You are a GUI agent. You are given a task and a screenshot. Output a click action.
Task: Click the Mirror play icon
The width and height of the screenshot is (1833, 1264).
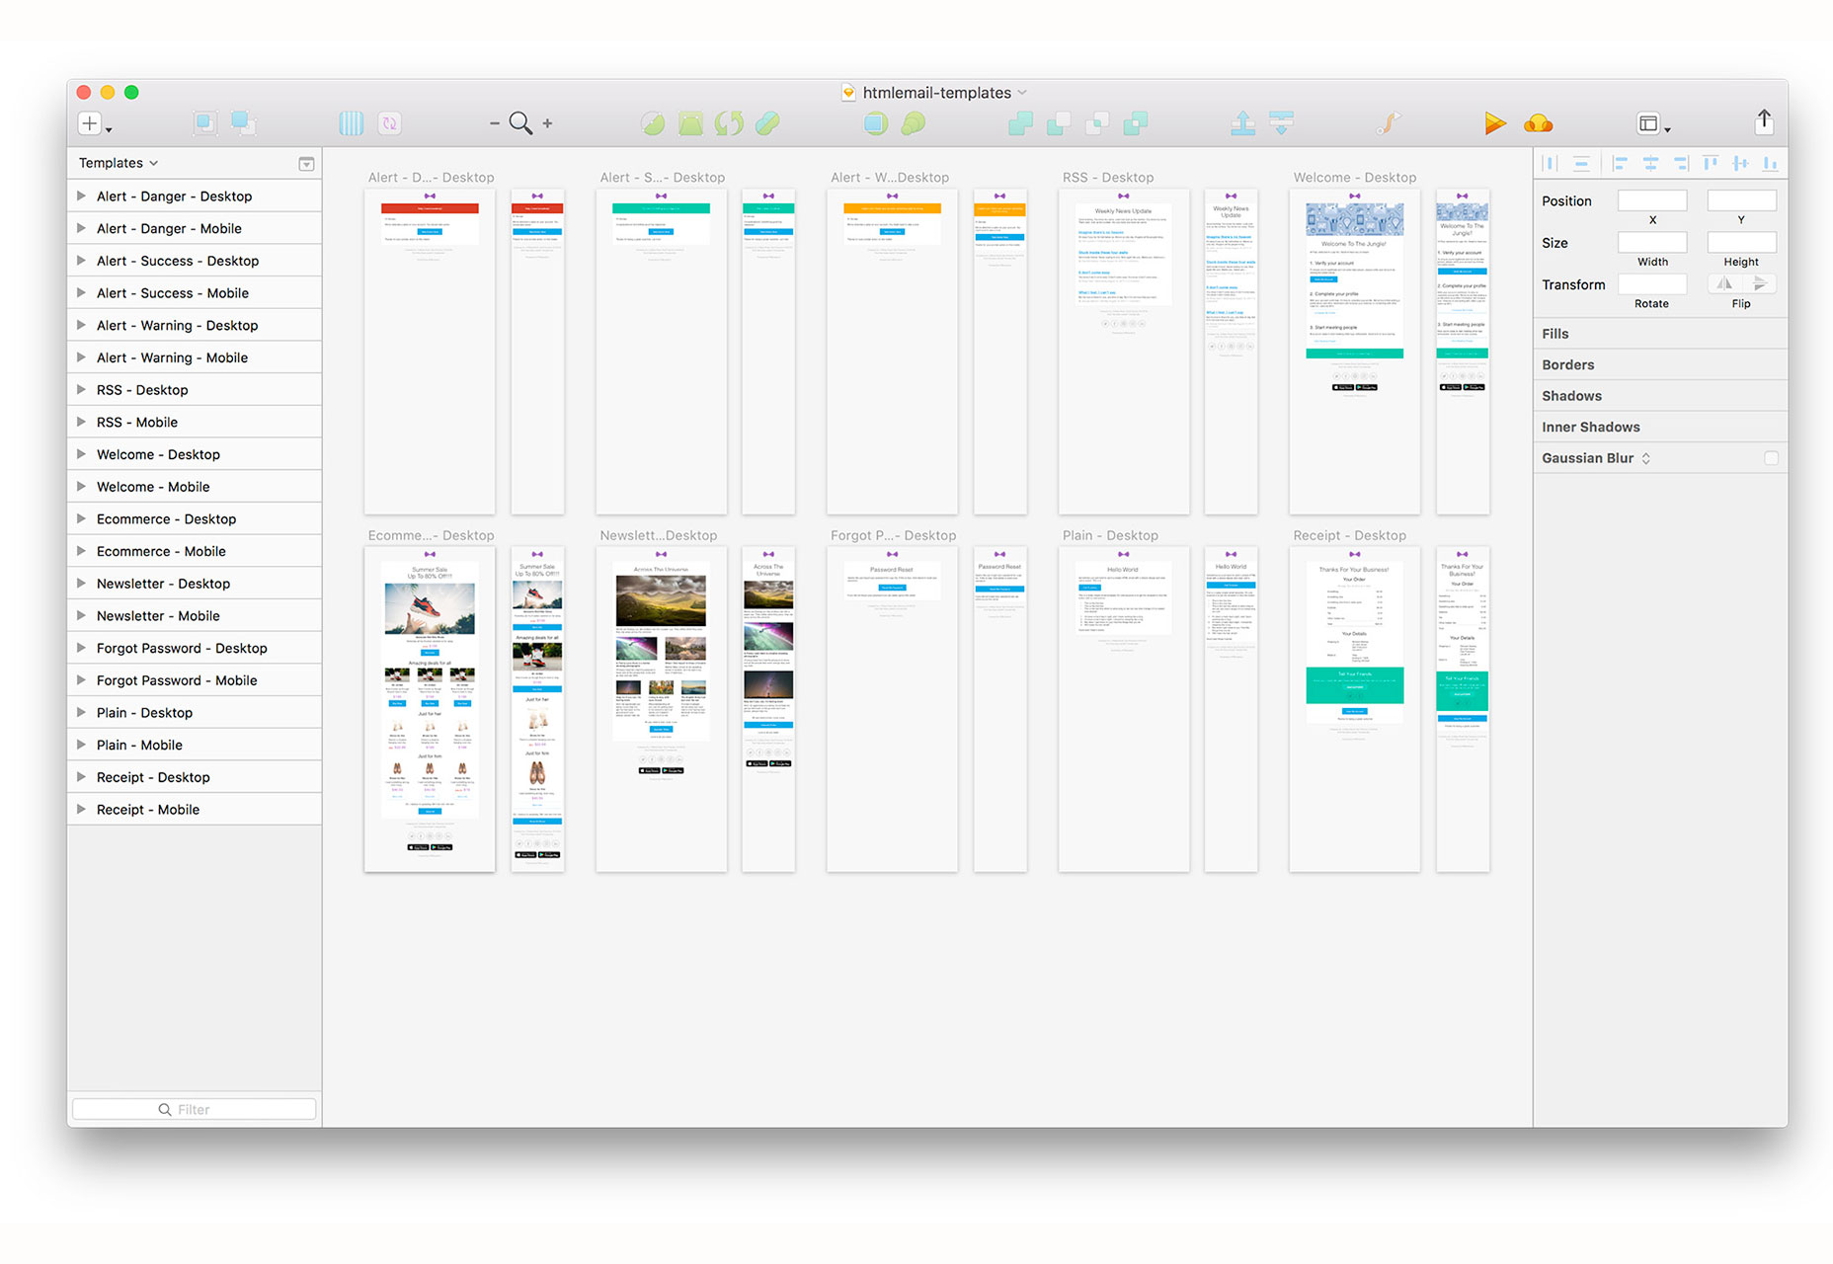1494,123
